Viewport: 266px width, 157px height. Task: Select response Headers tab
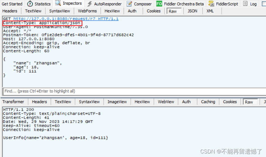click(39, 102)
